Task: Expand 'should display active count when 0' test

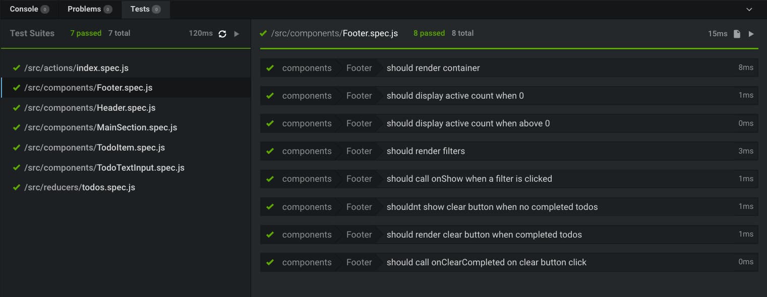Action: (455, 96)
